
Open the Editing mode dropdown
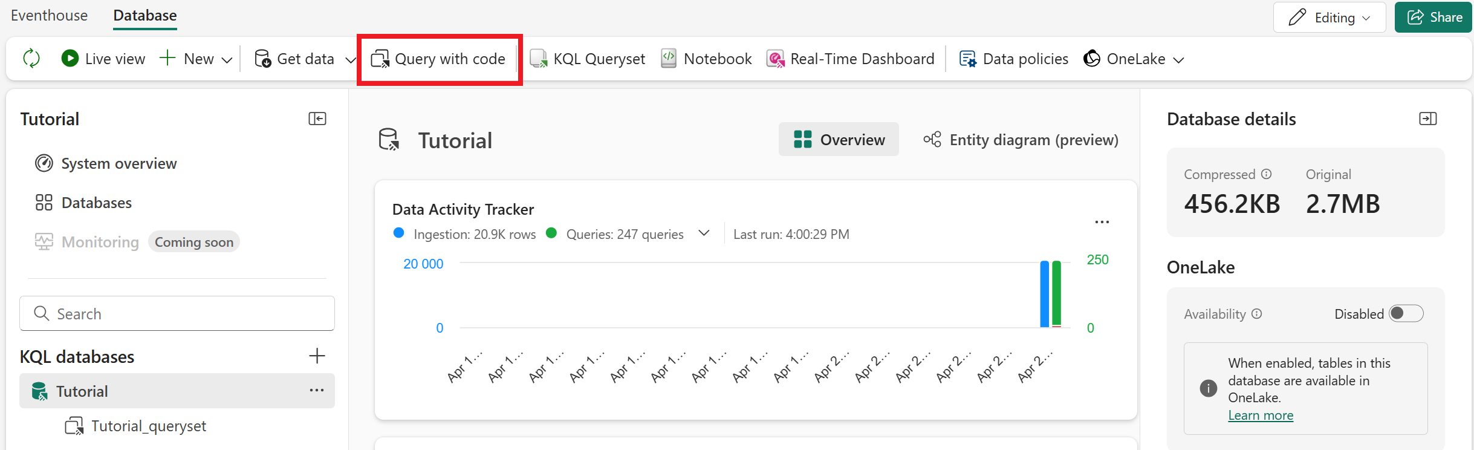click(1330, 17)
